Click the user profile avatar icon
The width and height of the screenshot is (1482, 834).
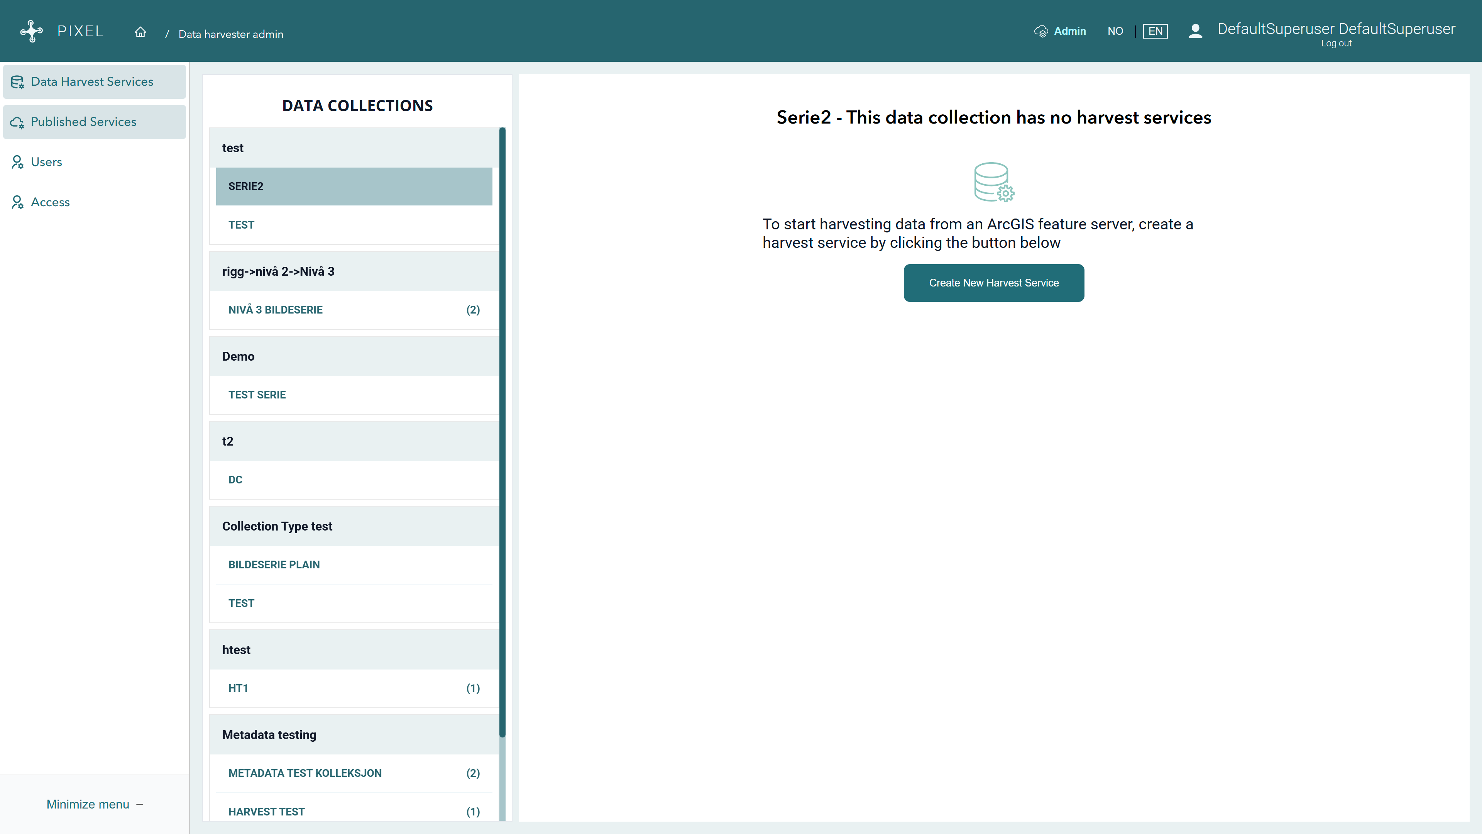(x=1195, y=31)
